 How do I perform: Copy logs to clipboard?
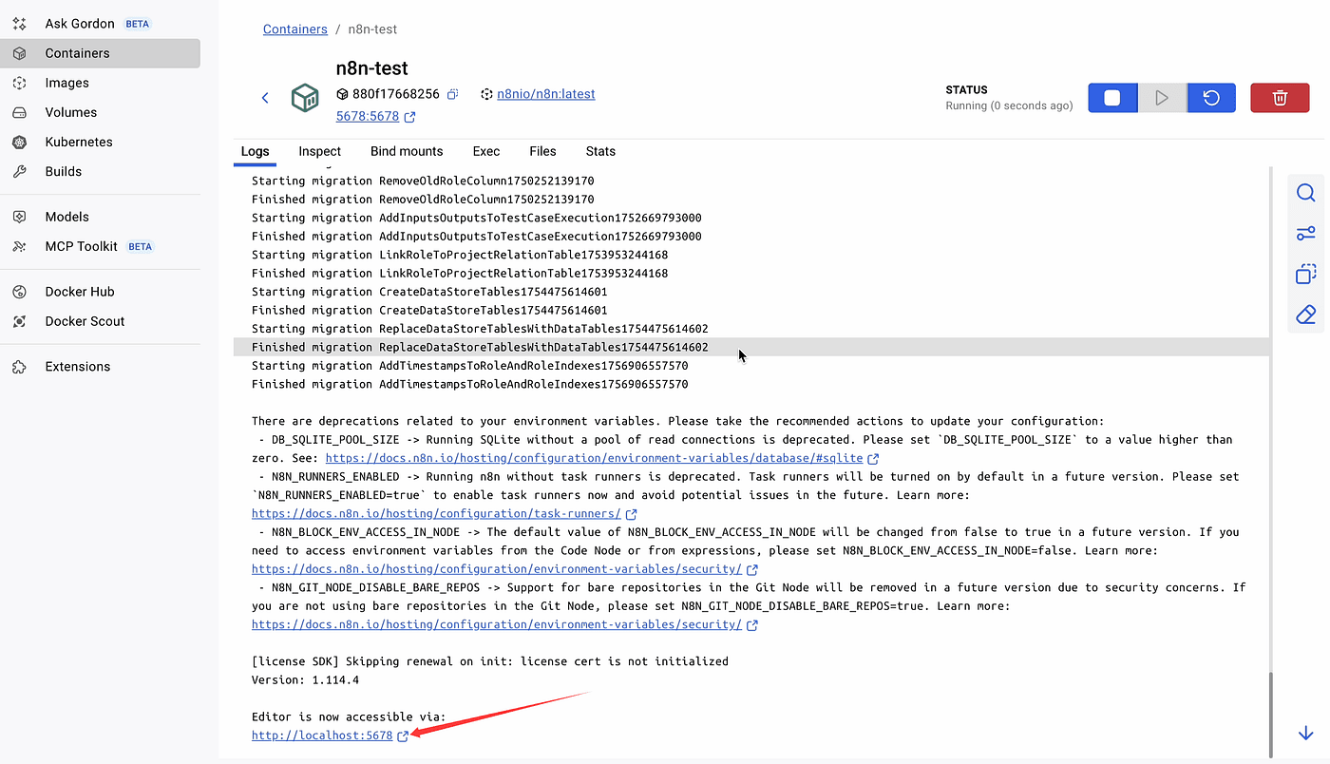coord(1305,275)
